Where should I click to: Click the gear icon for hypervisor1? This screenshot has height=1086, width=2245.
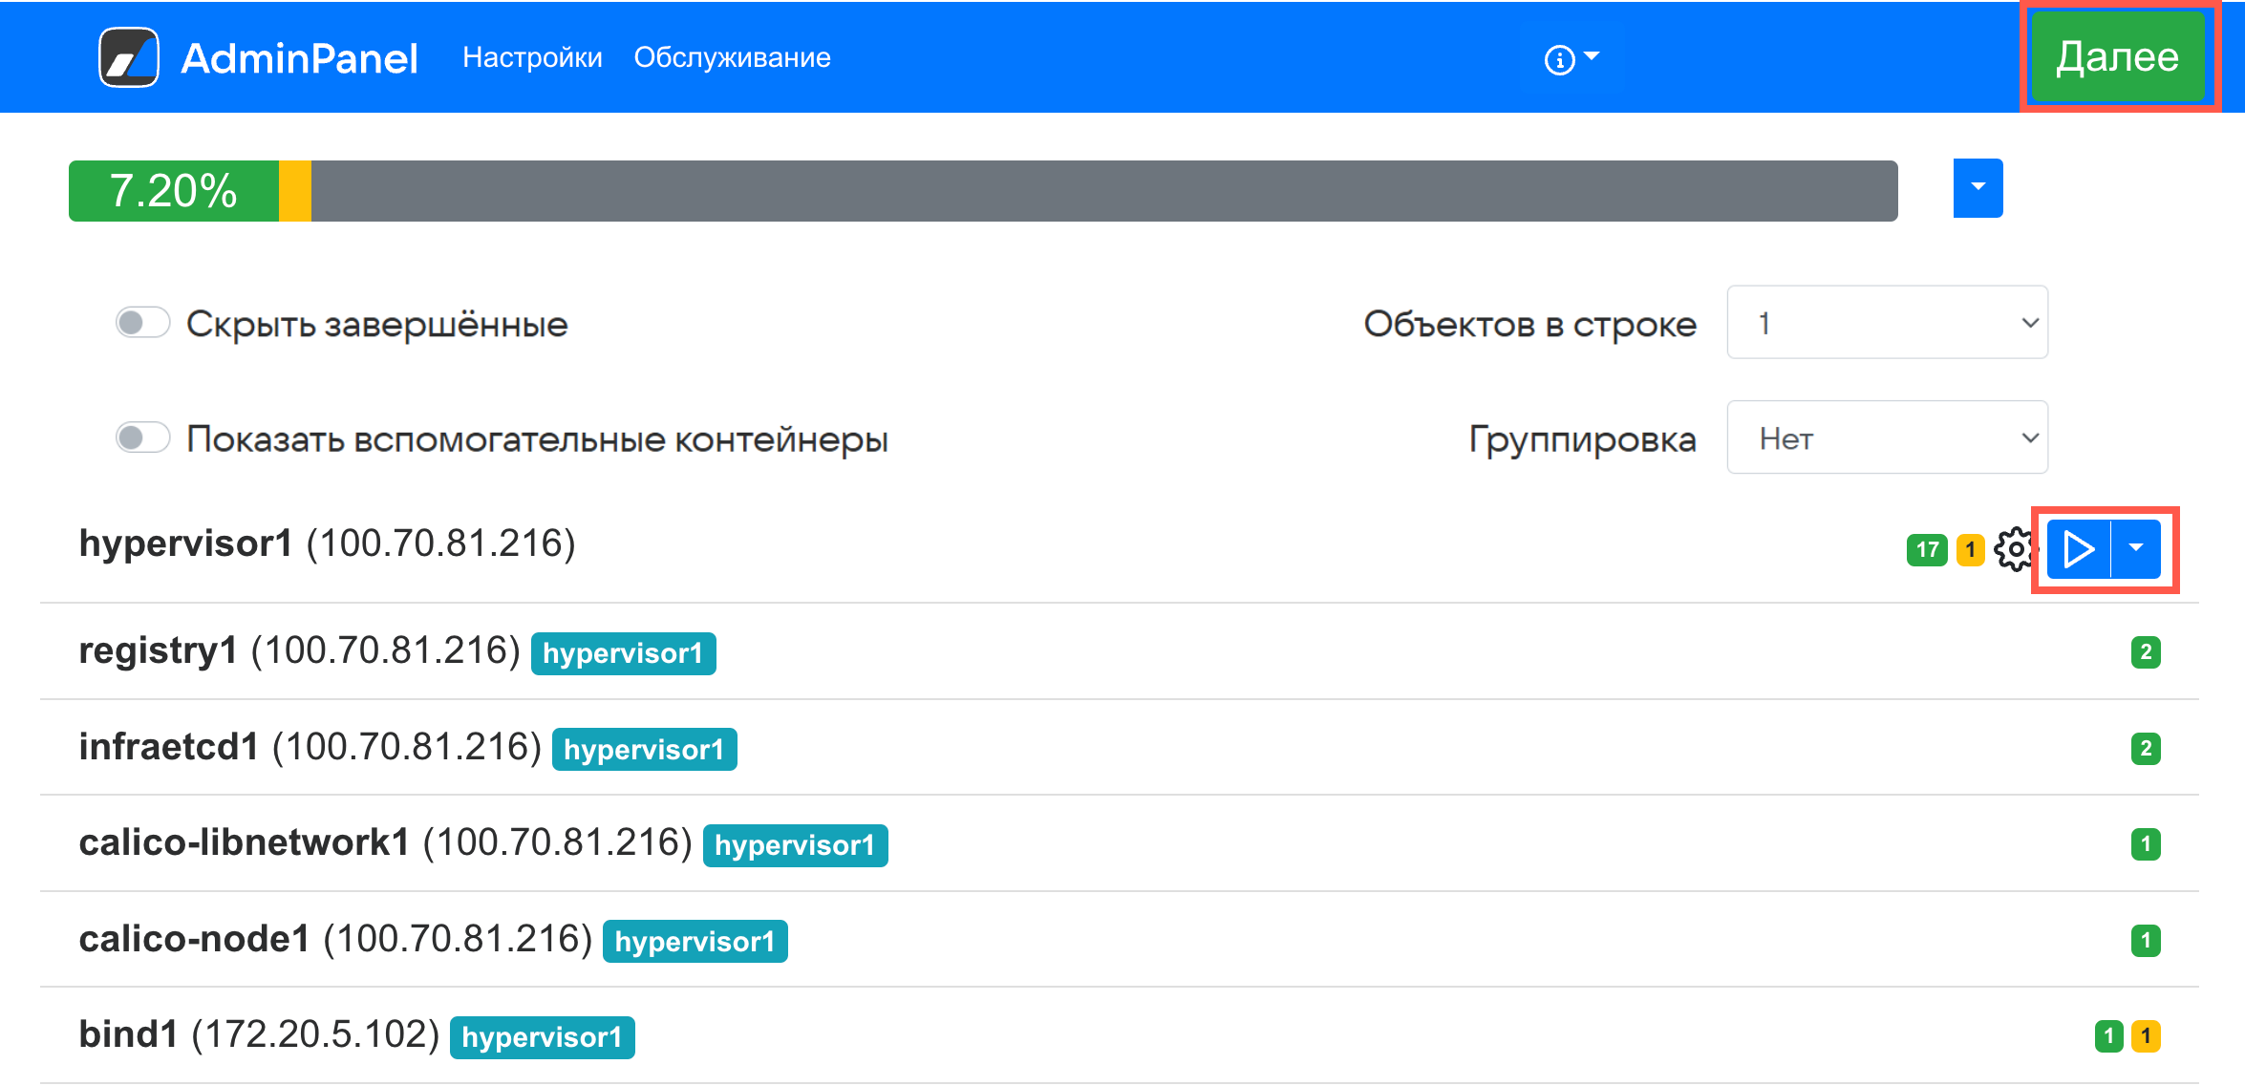point(2015,549)
